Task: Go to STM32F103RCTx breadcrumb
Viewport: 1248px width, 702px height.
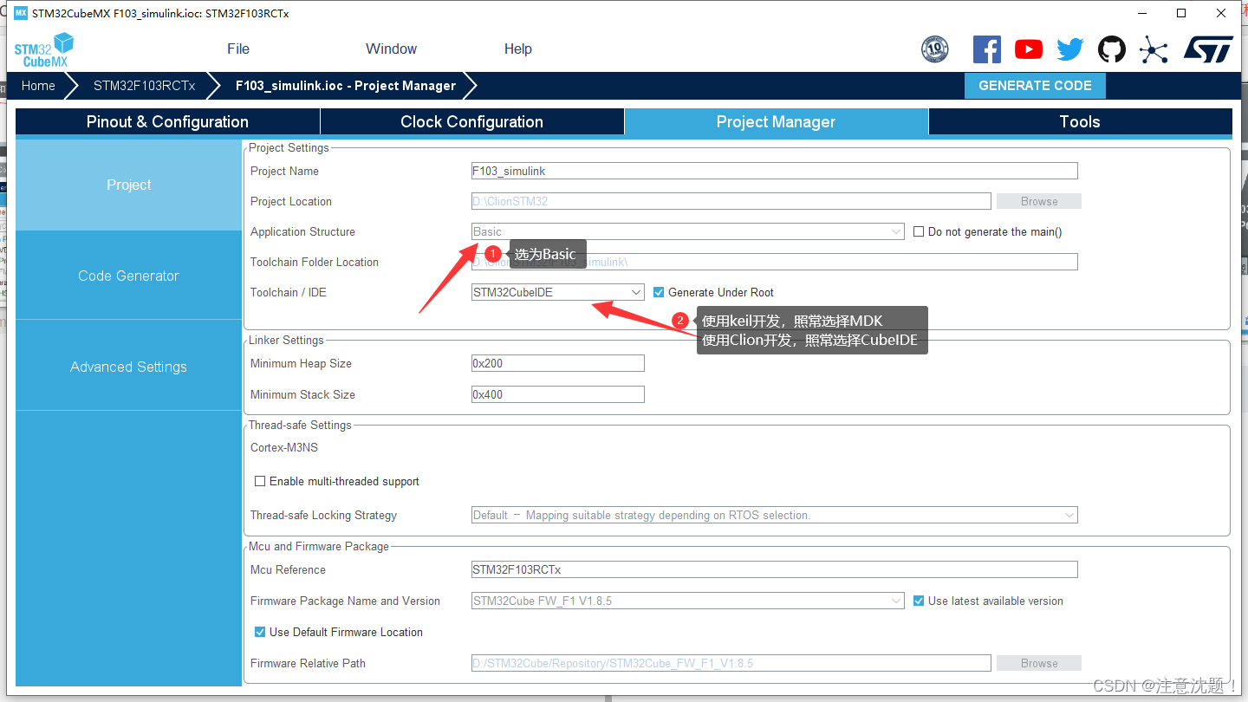Action: pyautogui.click(x=144, y=86)
